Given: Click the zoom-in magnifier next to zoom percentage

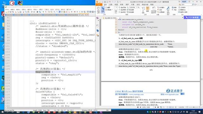Looking at the screenshot, I should 139,8.
